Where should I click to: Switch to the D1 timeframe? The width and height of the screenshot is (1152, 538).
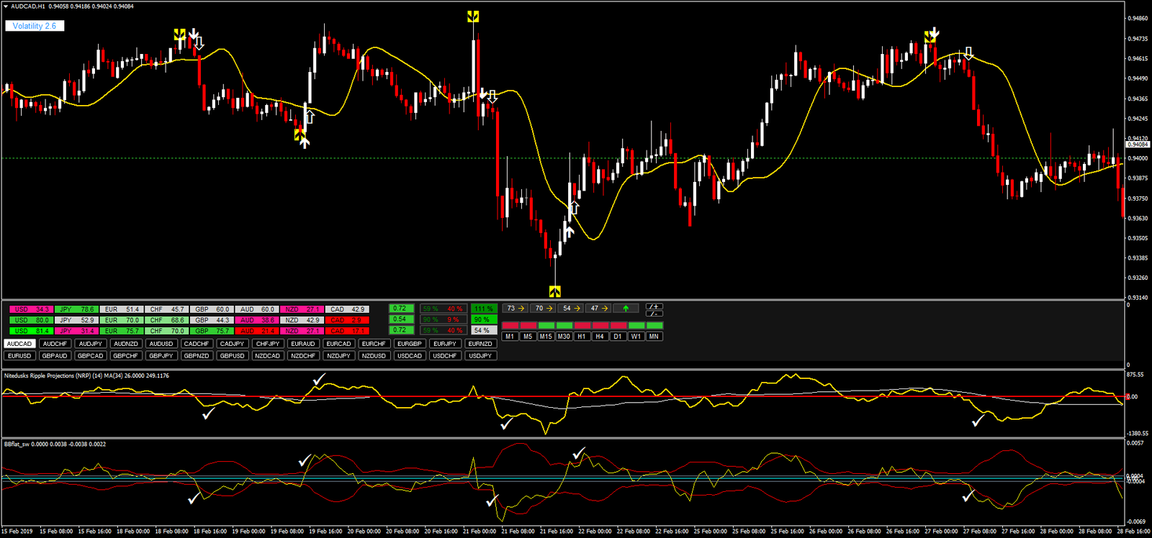[x=618, y=337]
